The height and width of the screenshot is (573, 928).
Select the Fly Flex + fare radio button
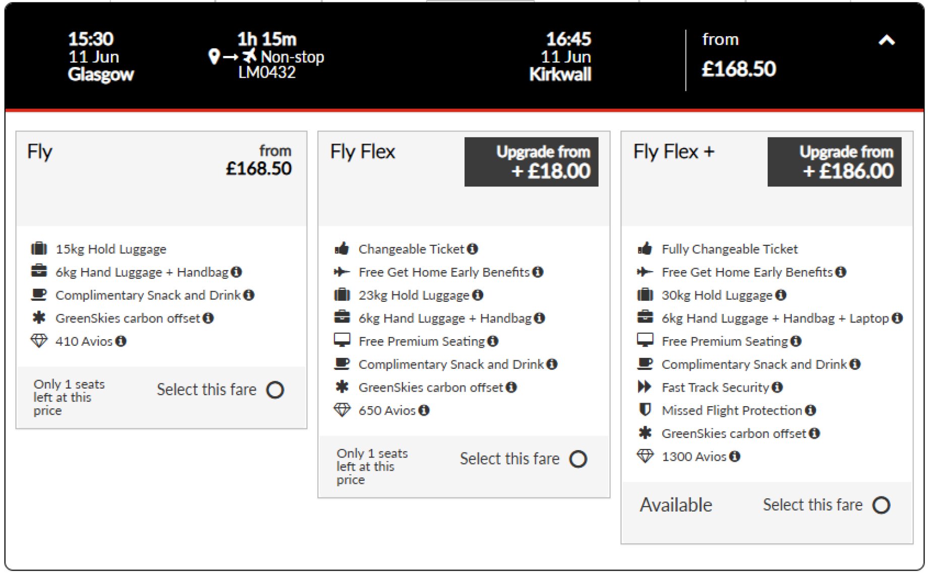(x=882, y=504)
